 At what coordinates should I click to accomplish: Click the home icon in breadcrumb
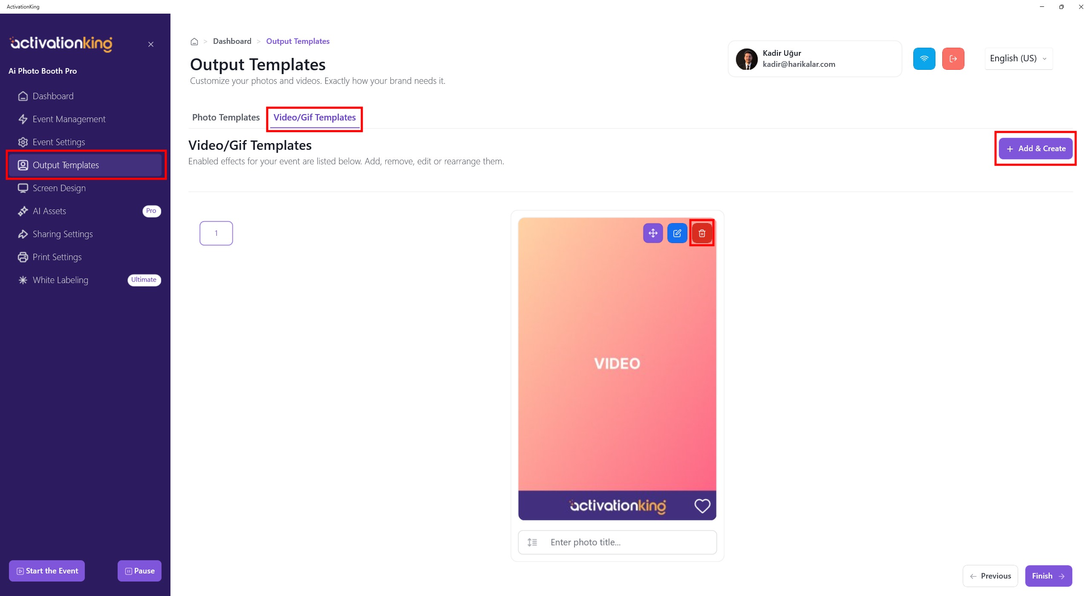[194, 41]
